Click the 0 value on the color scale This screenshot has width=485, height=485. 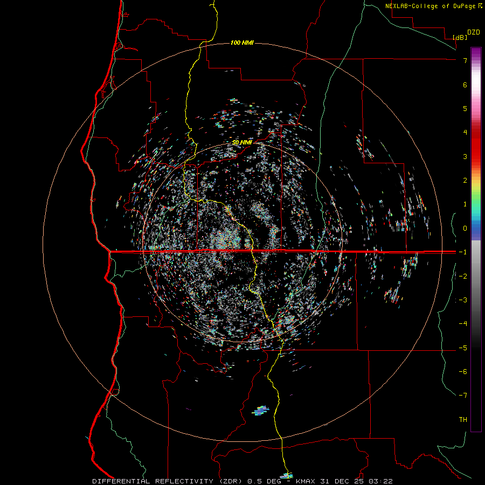[x=465, y=228]
